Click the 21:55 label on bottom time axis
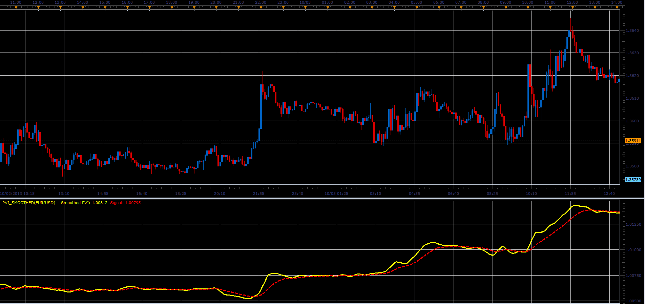 pyautogui.click(x=258, y=194)
